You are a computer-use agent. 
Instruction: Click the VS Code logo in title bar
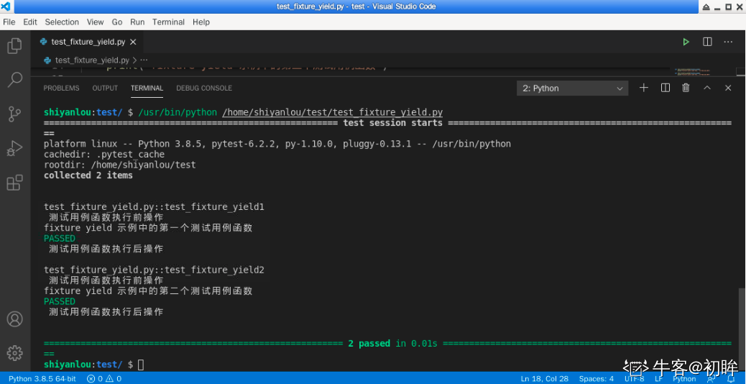[6, 6]
